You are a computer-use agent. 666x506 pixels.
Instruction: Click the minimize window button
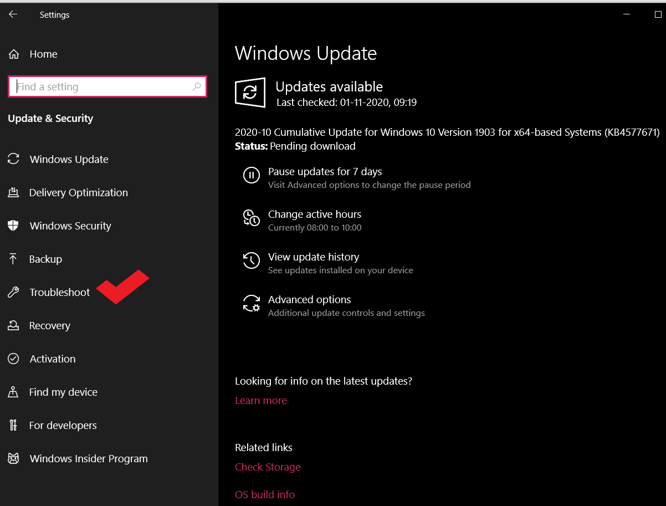click(626, 14)
